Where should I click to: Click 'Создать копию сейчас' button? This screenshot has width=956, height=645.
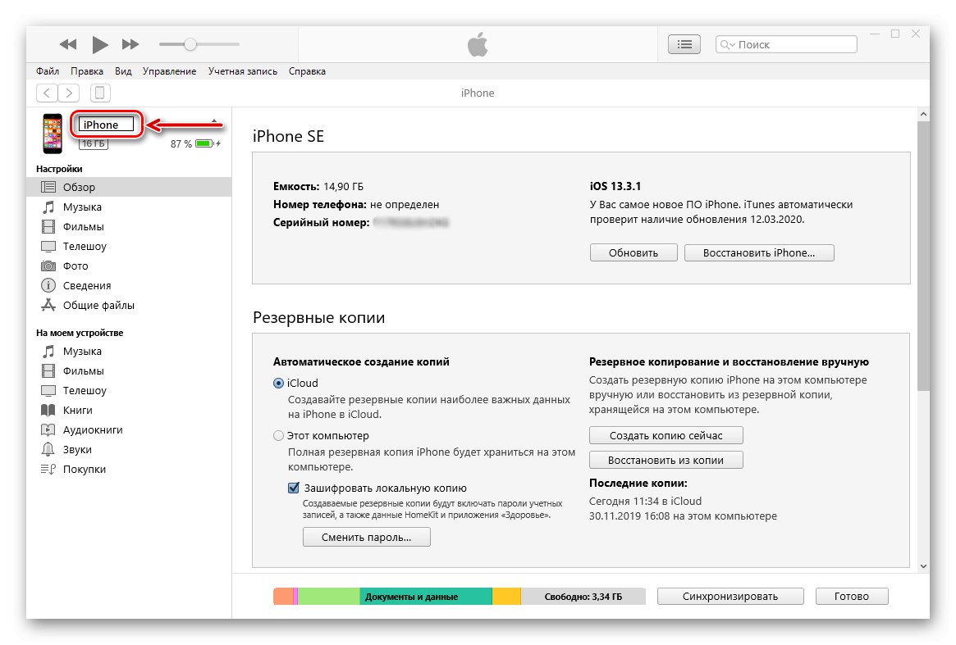pos(666,435)
